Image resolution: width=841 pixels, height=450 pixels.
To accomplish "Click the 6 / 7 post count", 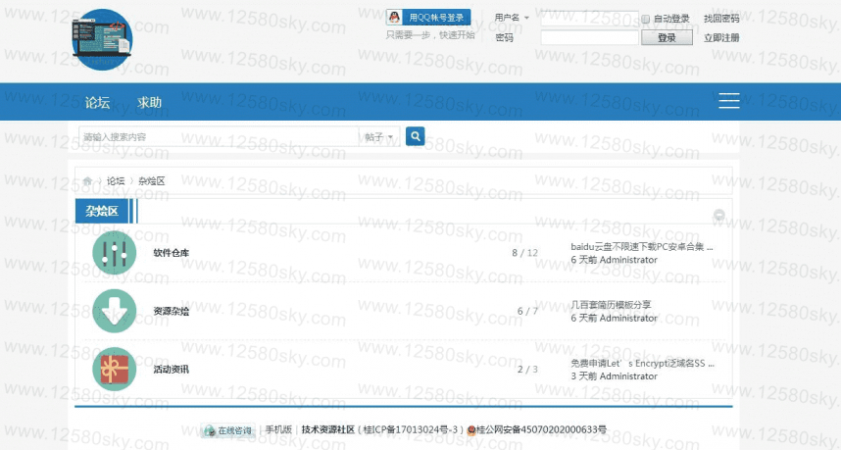I will click(527, 311).
